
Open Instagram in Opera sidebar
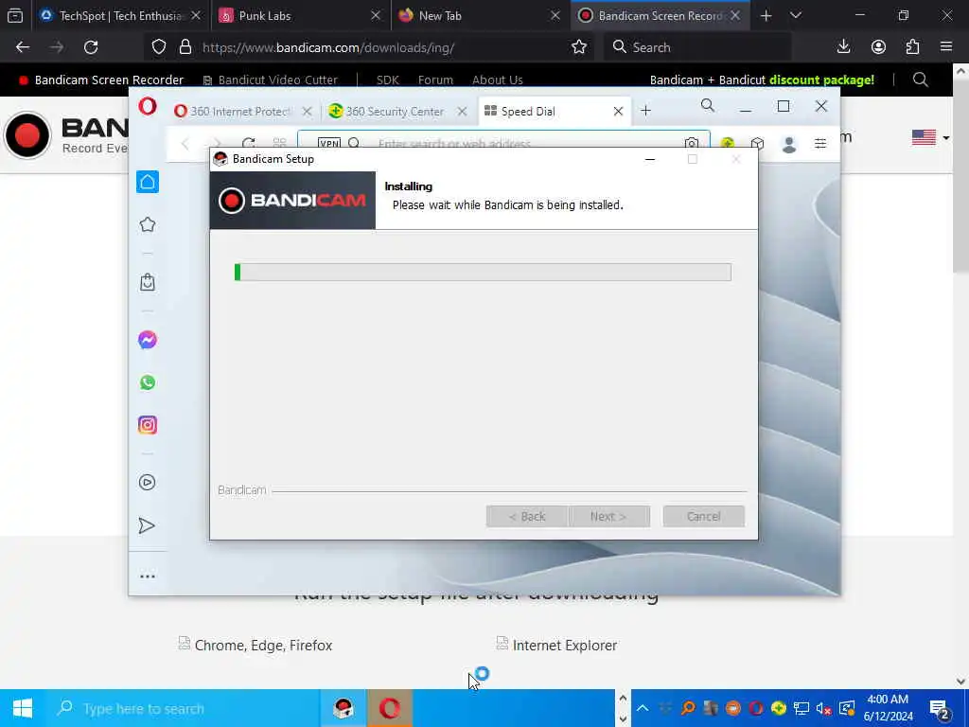pyautogui.click(x=147, y=425)
